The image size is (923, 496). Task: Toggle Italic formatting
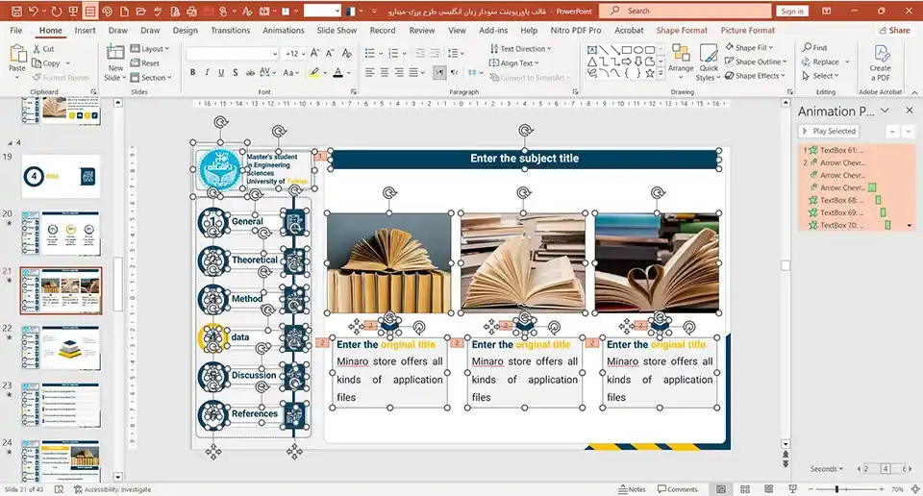207,72
